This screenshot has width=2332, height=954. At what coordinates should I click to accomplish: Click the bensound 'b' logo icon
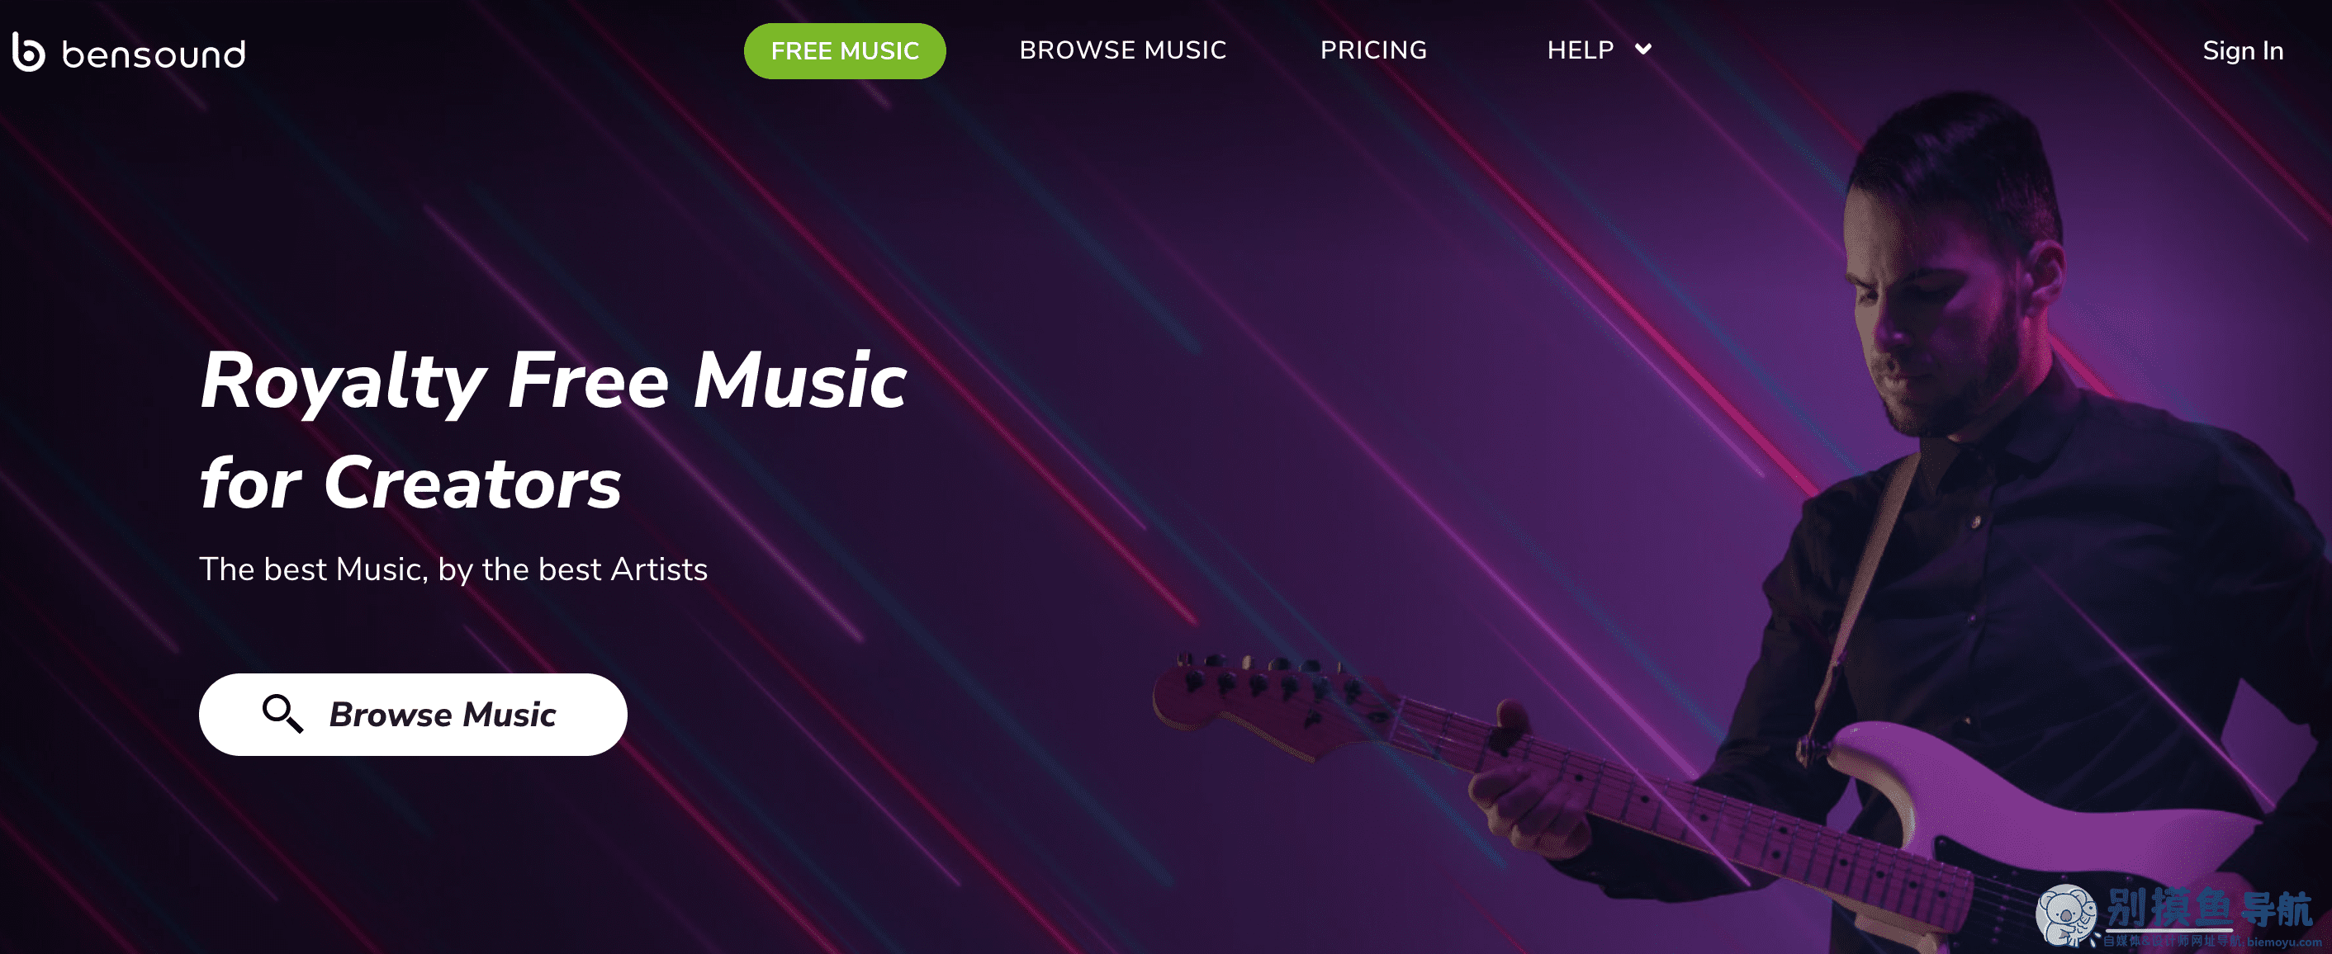tap(28, 52)
